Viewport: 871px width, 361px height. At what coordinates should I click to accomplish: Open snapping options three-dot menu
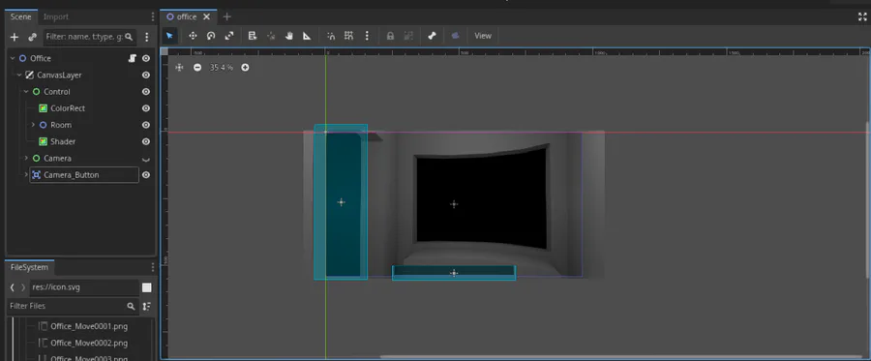(x=367, y=36)
